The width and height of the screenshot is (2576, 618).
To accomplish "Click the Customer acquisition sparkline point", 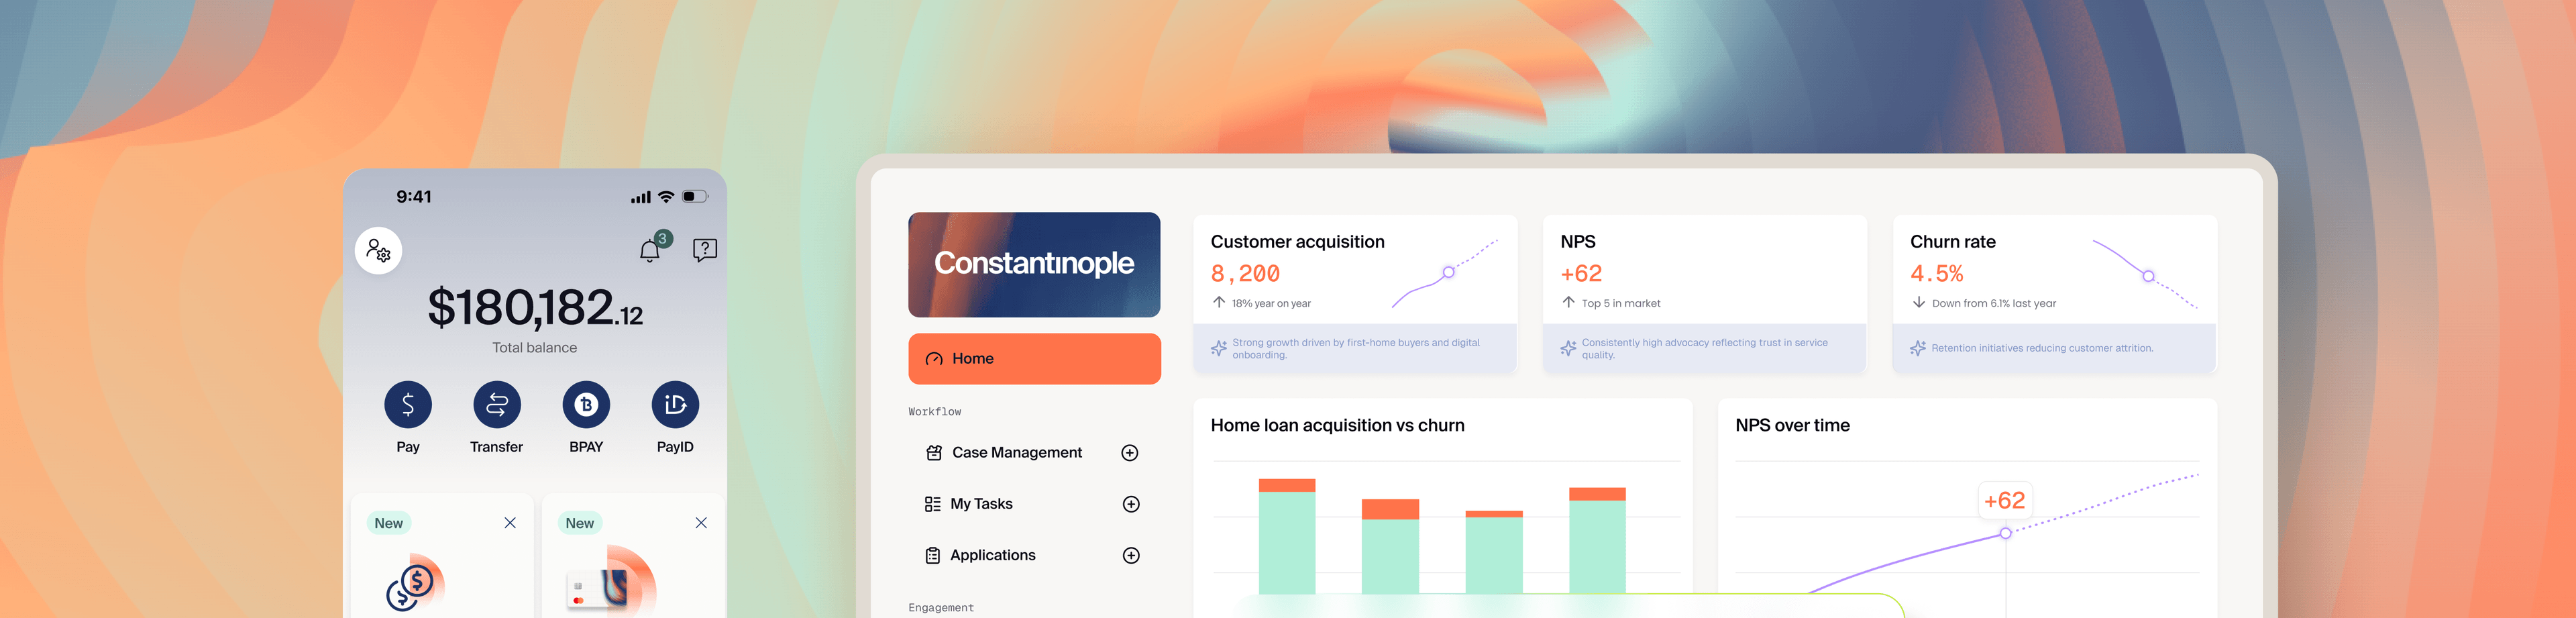I will [1448, 272].
